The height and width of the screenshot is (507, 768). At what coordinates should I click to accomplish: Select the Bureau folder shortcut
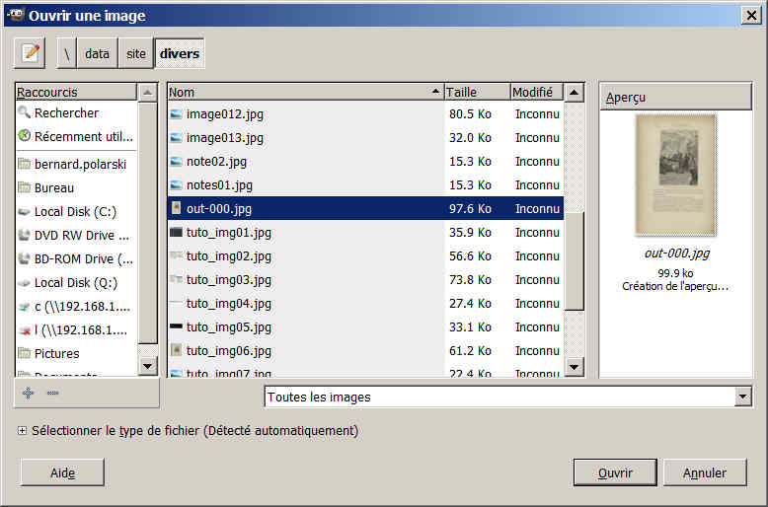pos(53,187)
